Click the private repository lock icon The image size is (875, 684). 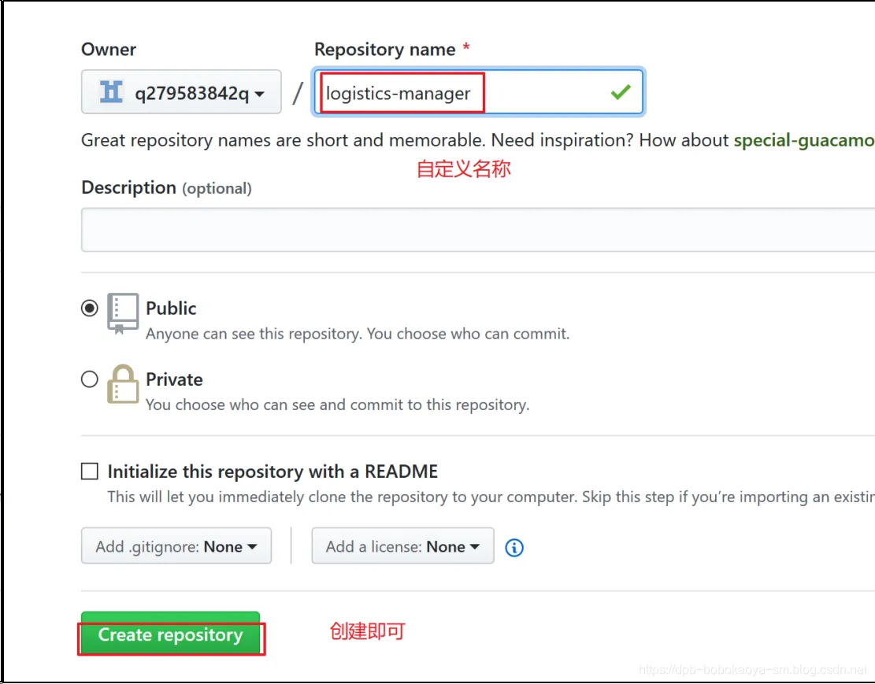(123, 384)
